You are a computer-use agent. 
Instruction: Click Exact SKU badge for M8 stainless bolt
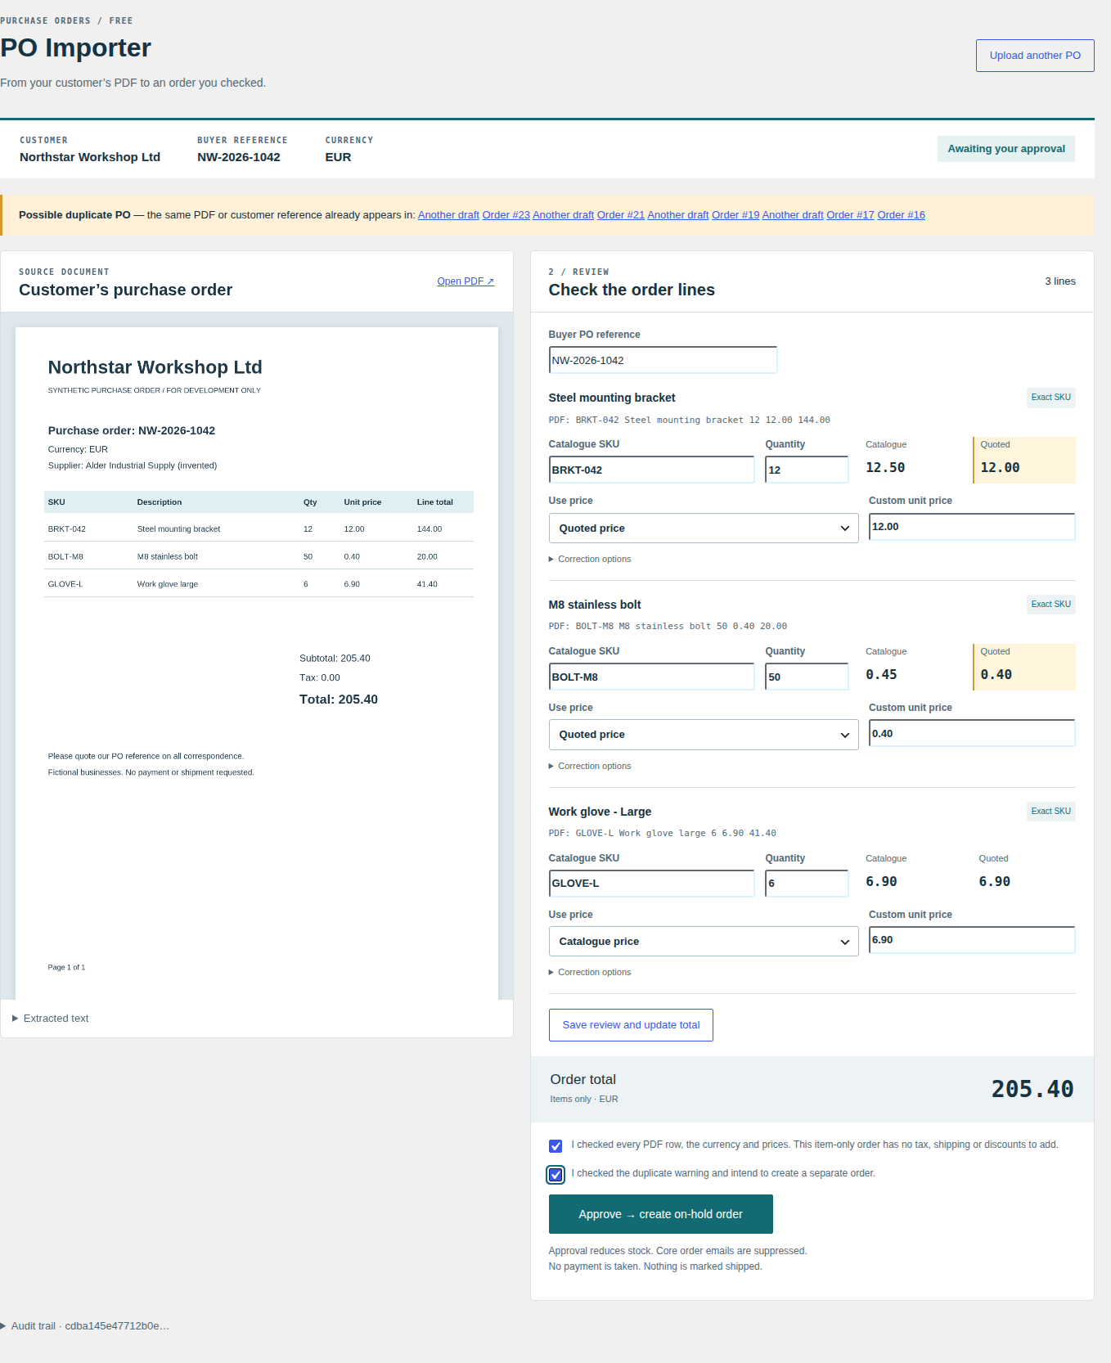[x=1050, y=605]
